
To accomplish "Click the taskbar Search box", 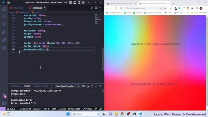I will 86,114.
